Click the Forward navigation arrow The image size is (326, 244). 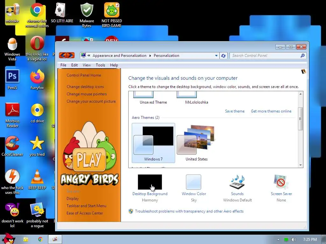[71, 55]
